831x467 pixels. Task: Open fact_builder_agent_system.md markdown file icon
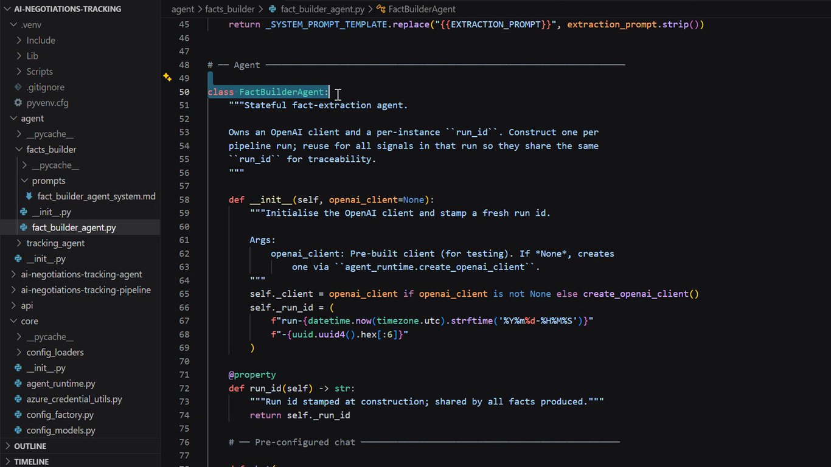pos(29,196)
